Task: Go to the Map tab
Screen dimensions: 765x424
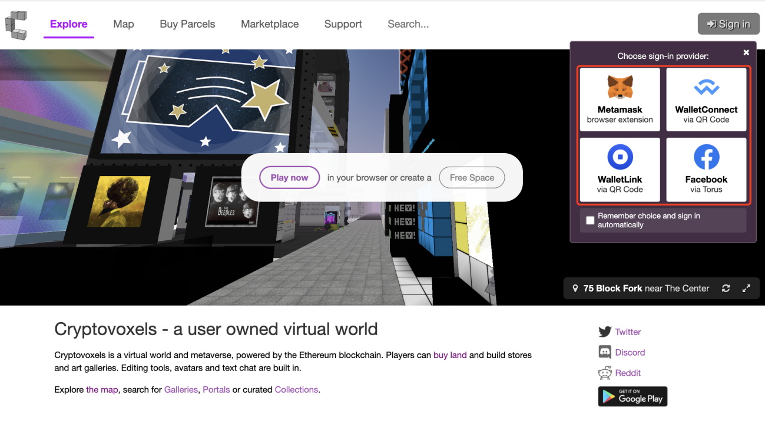Action: 124,24
